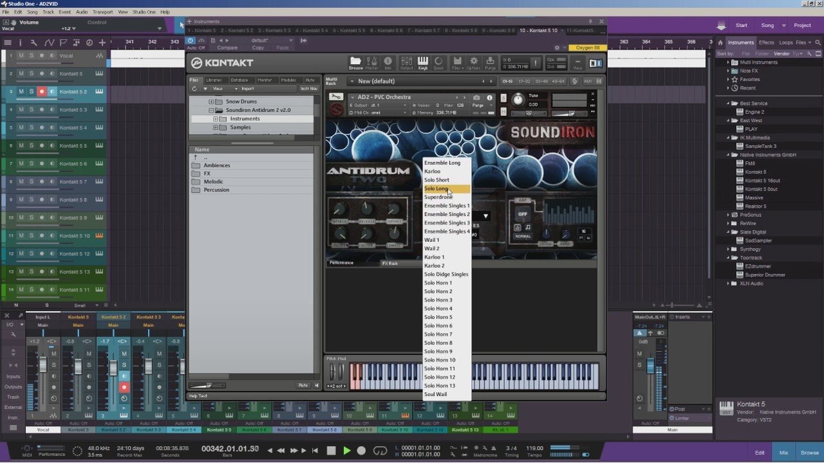Open the track inspector 'i' icon
The height and width of the screenshot is (463, 824).
20,42
